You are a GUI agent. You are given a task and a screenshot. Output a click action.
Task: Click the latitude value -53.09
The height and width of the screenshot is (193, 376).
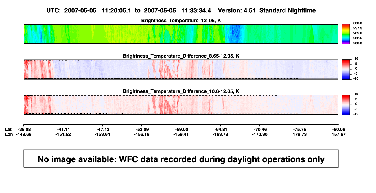point(142,129)
